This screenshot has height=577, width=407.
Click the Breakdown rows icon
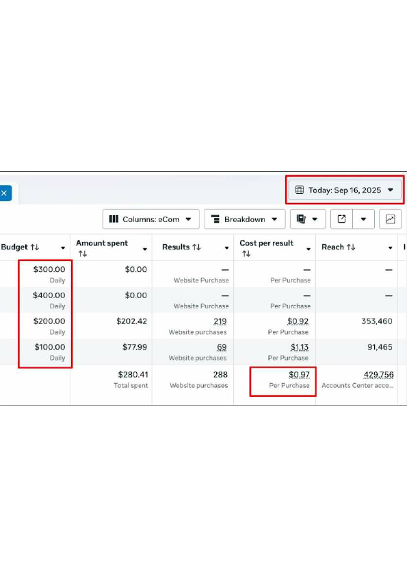point(215,219)
